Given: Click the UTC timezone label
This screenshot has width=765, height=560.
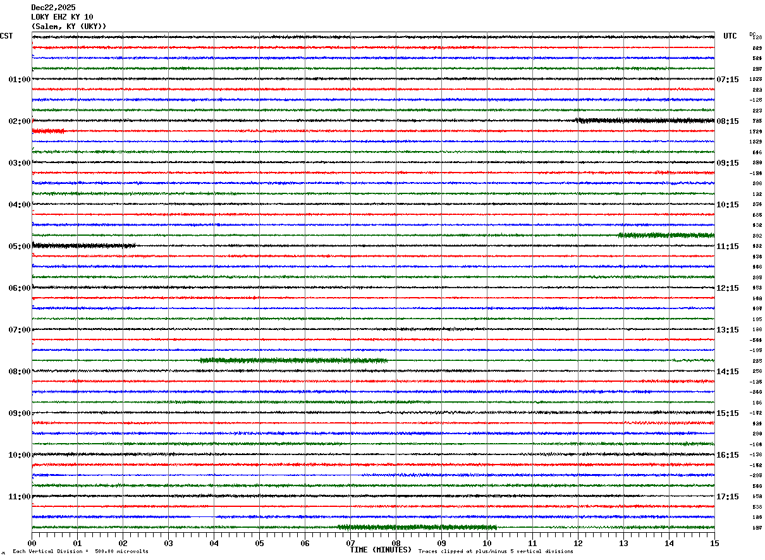Looking at the screenshot, I should click(x=730, y=36).
